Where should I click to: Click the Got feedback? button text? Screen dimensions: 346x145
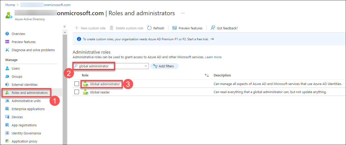point(227,28)
